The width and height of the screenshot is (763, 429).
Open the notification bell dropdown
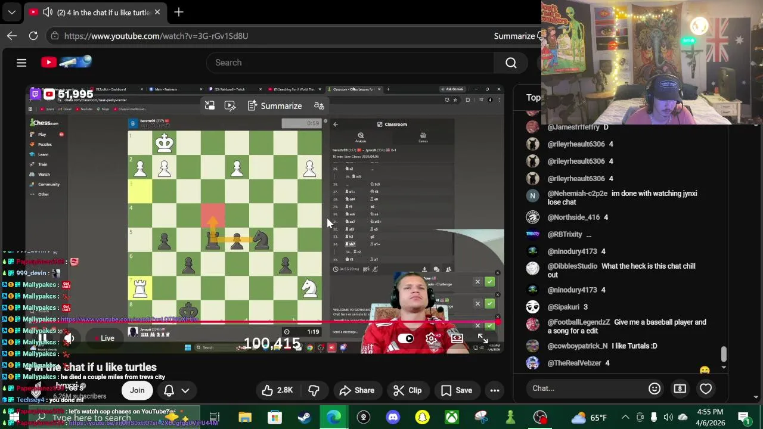click(x=176, y=390)
